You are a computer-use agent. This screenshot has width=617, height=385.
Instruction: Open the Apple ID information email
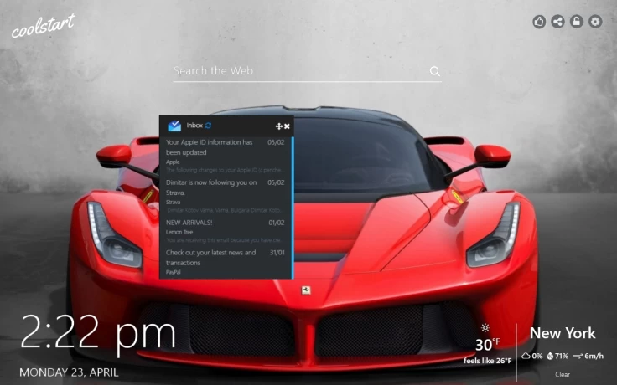coord(225,157)
